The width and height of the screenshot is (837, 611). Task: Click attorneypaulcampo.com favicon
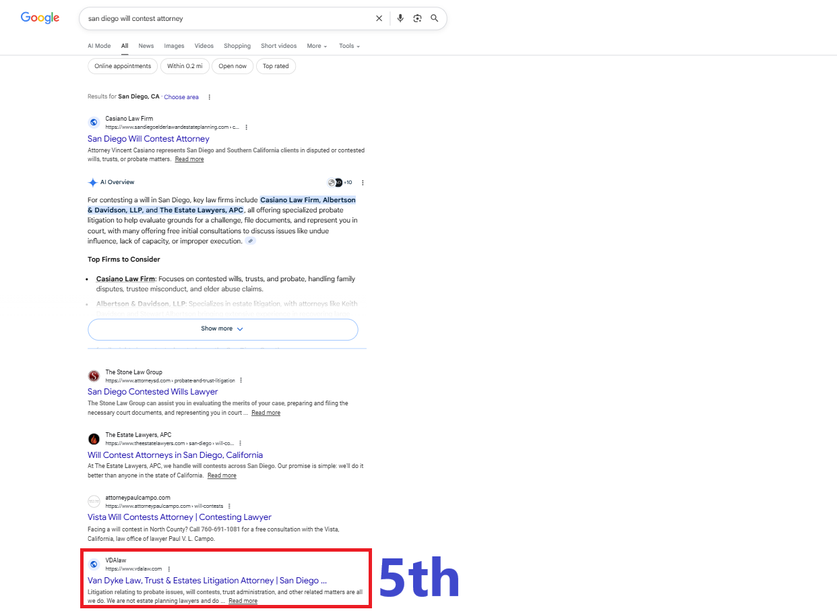(x=94, y=501)
